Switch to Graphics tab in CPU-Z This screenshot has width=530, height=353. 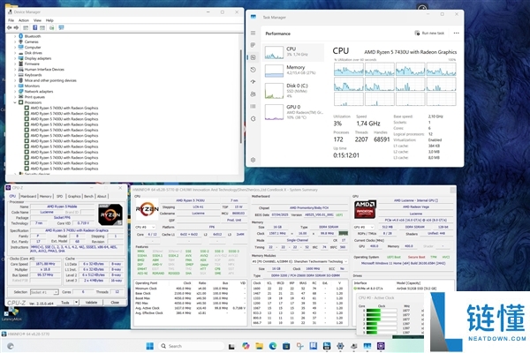[74, 196]
